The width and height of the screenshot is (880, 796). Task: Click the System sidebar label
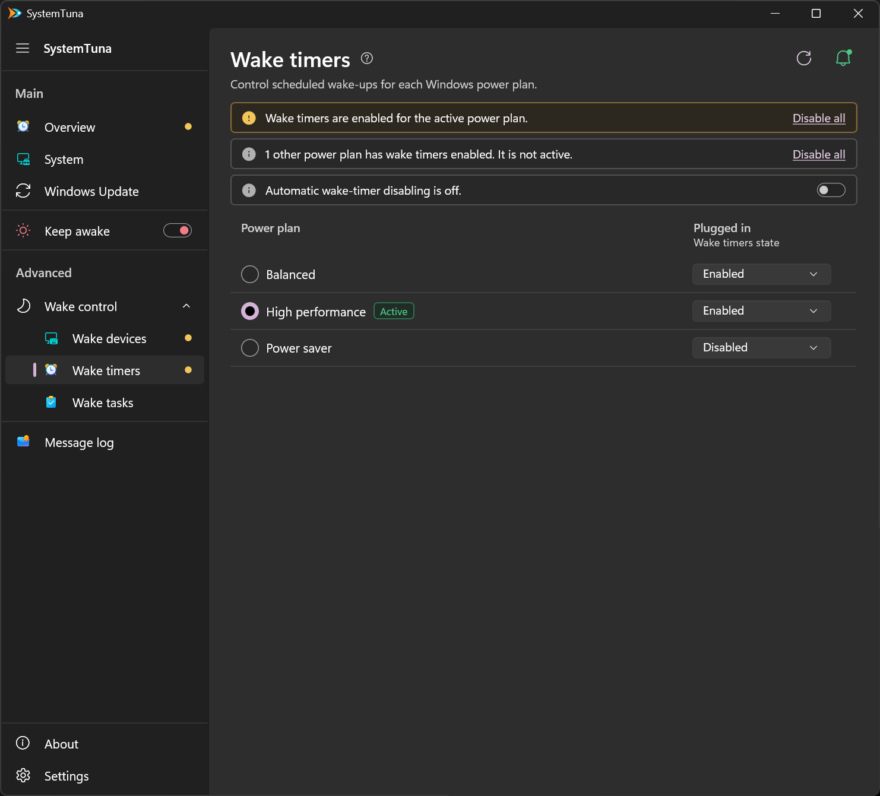click(64, 160)
